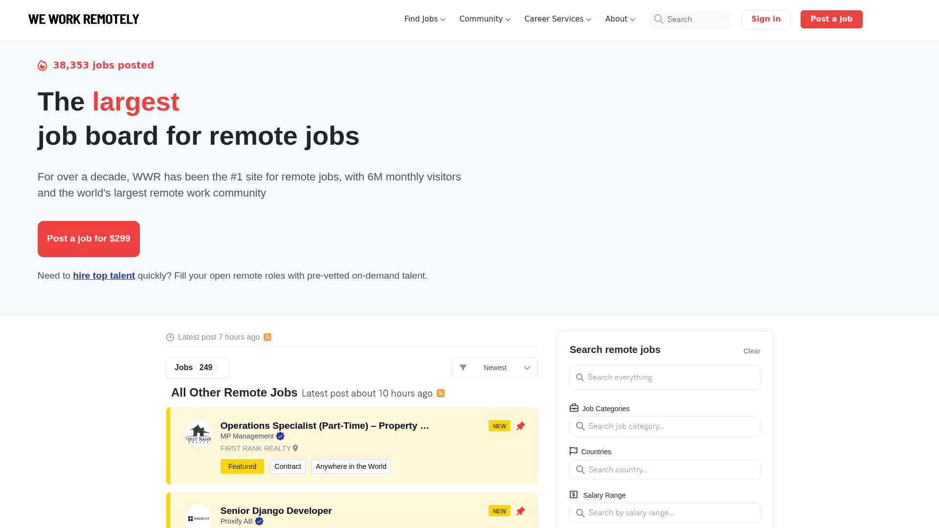The height and width of the screenshot is (528, 939).
Task: Open the RSS feed for latest posts
Action: pos(268,337)
